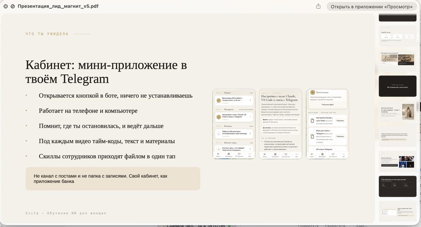The image size is (421, 227).
Task: Select the light thumbnail with a text quote
Action: point(398,136)
